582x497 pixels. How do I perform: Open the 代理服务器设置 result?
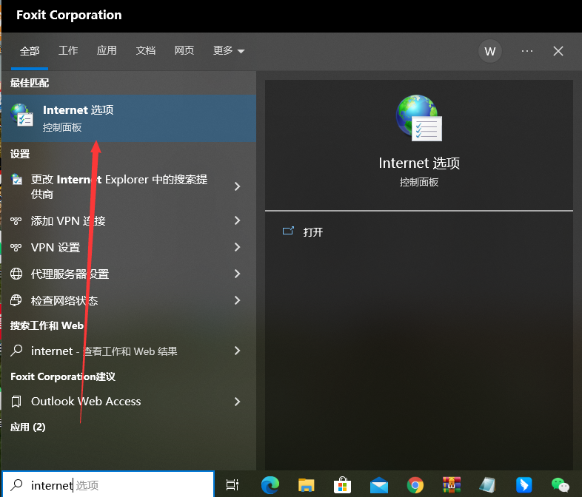click(x=129, y=274)
